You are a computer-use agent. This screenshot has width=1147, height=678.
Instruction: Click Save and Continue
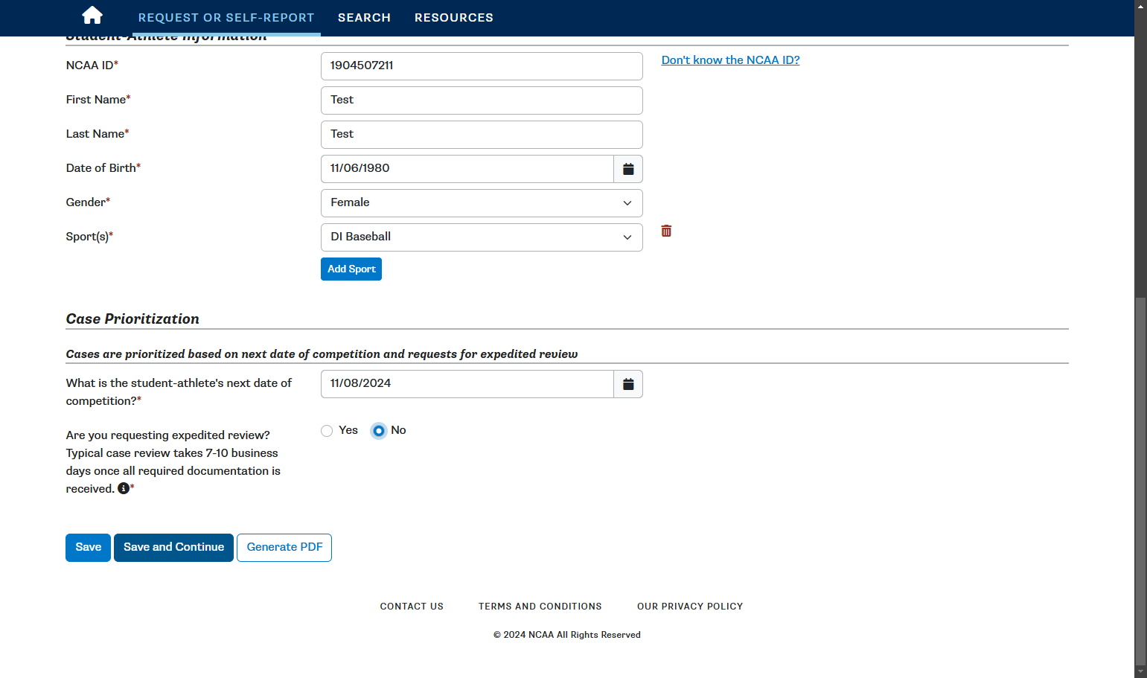pos(173,548)
